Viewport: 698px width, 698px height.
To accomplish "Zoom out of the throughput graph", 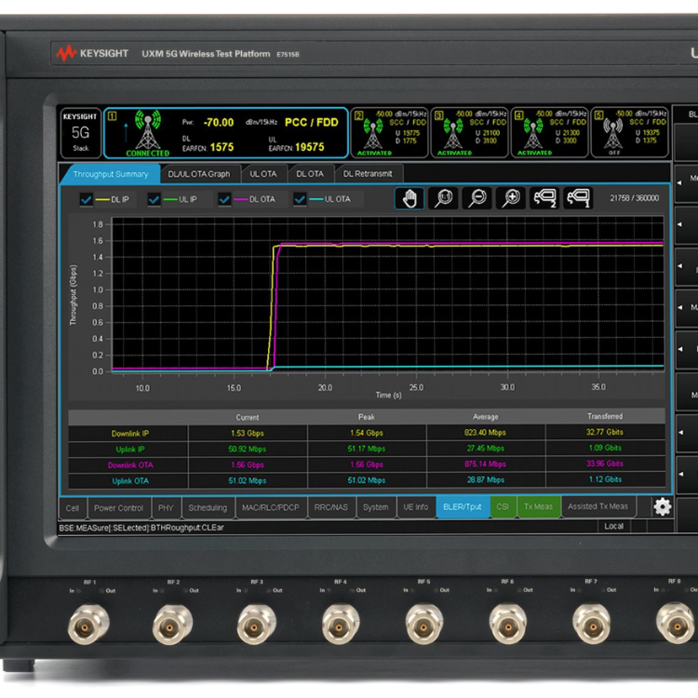I will [x=477, y=198].
